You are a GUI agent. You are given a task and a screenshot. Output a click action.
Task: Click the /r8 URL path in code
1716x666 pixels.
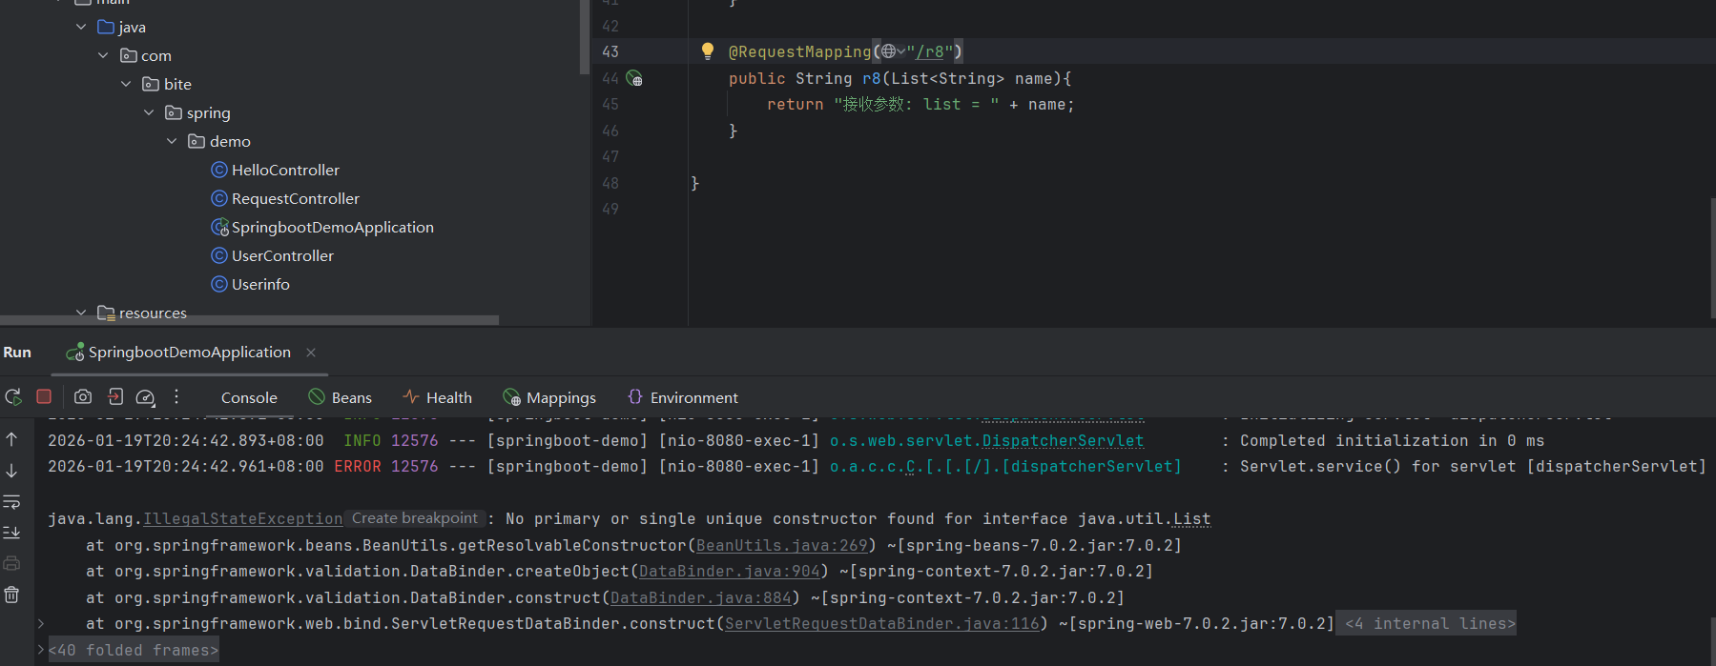pyautogui.click(x=929, y=51)
